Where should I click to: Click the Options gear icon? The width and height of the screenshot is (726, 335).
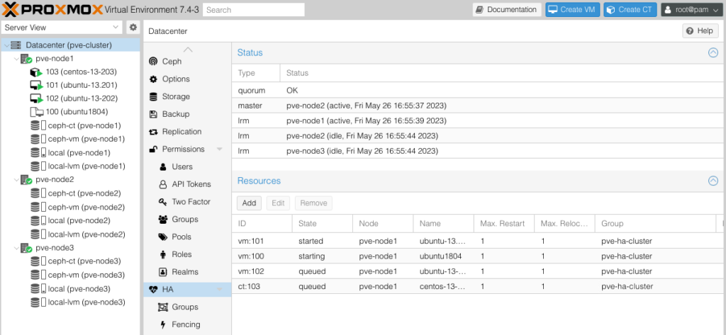tap(153, 79)
